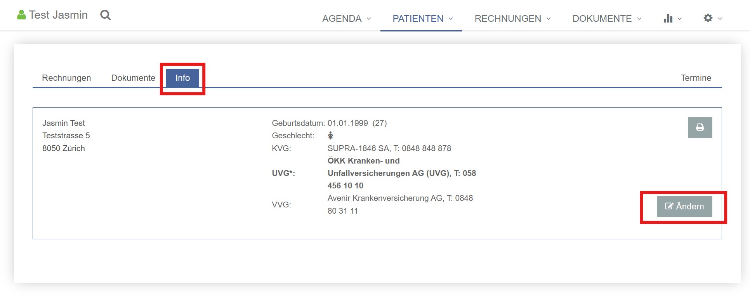
Task: Click the Test Jasmin patient name header
Action: pos(58,15)
